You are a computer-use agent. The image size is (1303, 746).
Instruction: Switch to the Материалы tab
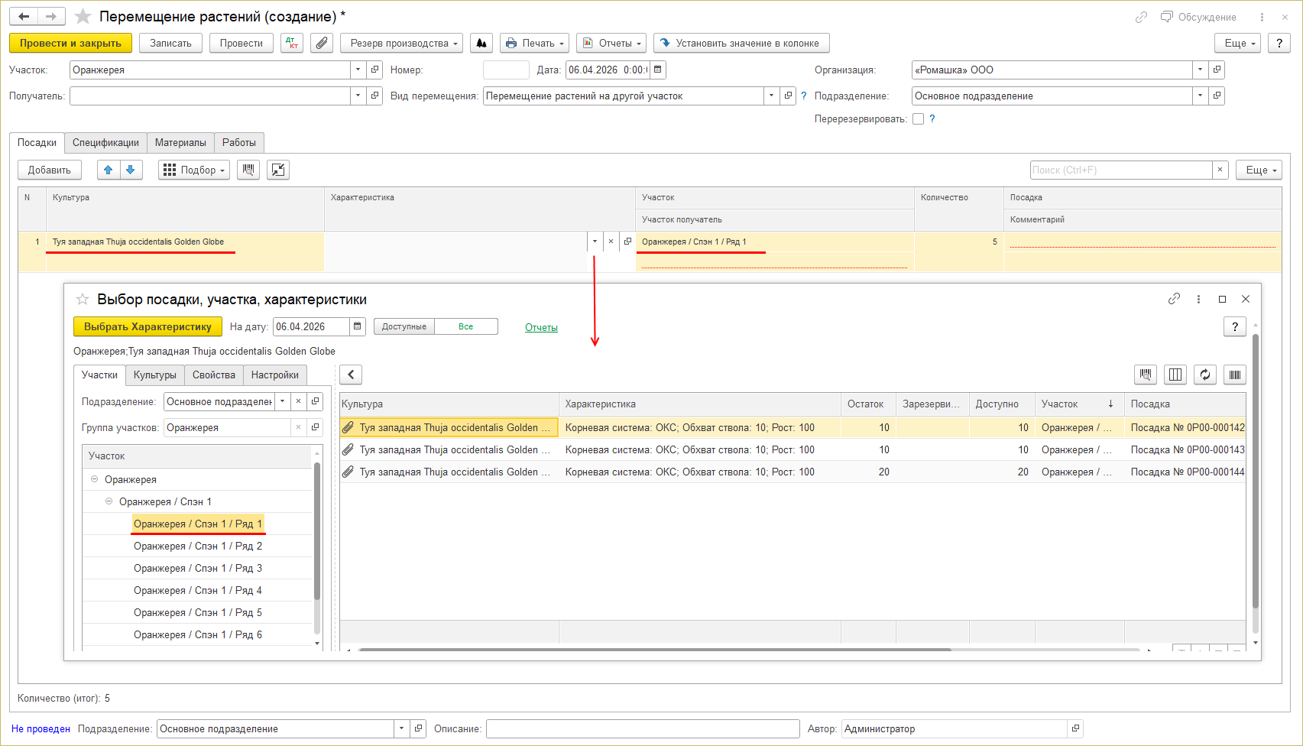point(180,143)
